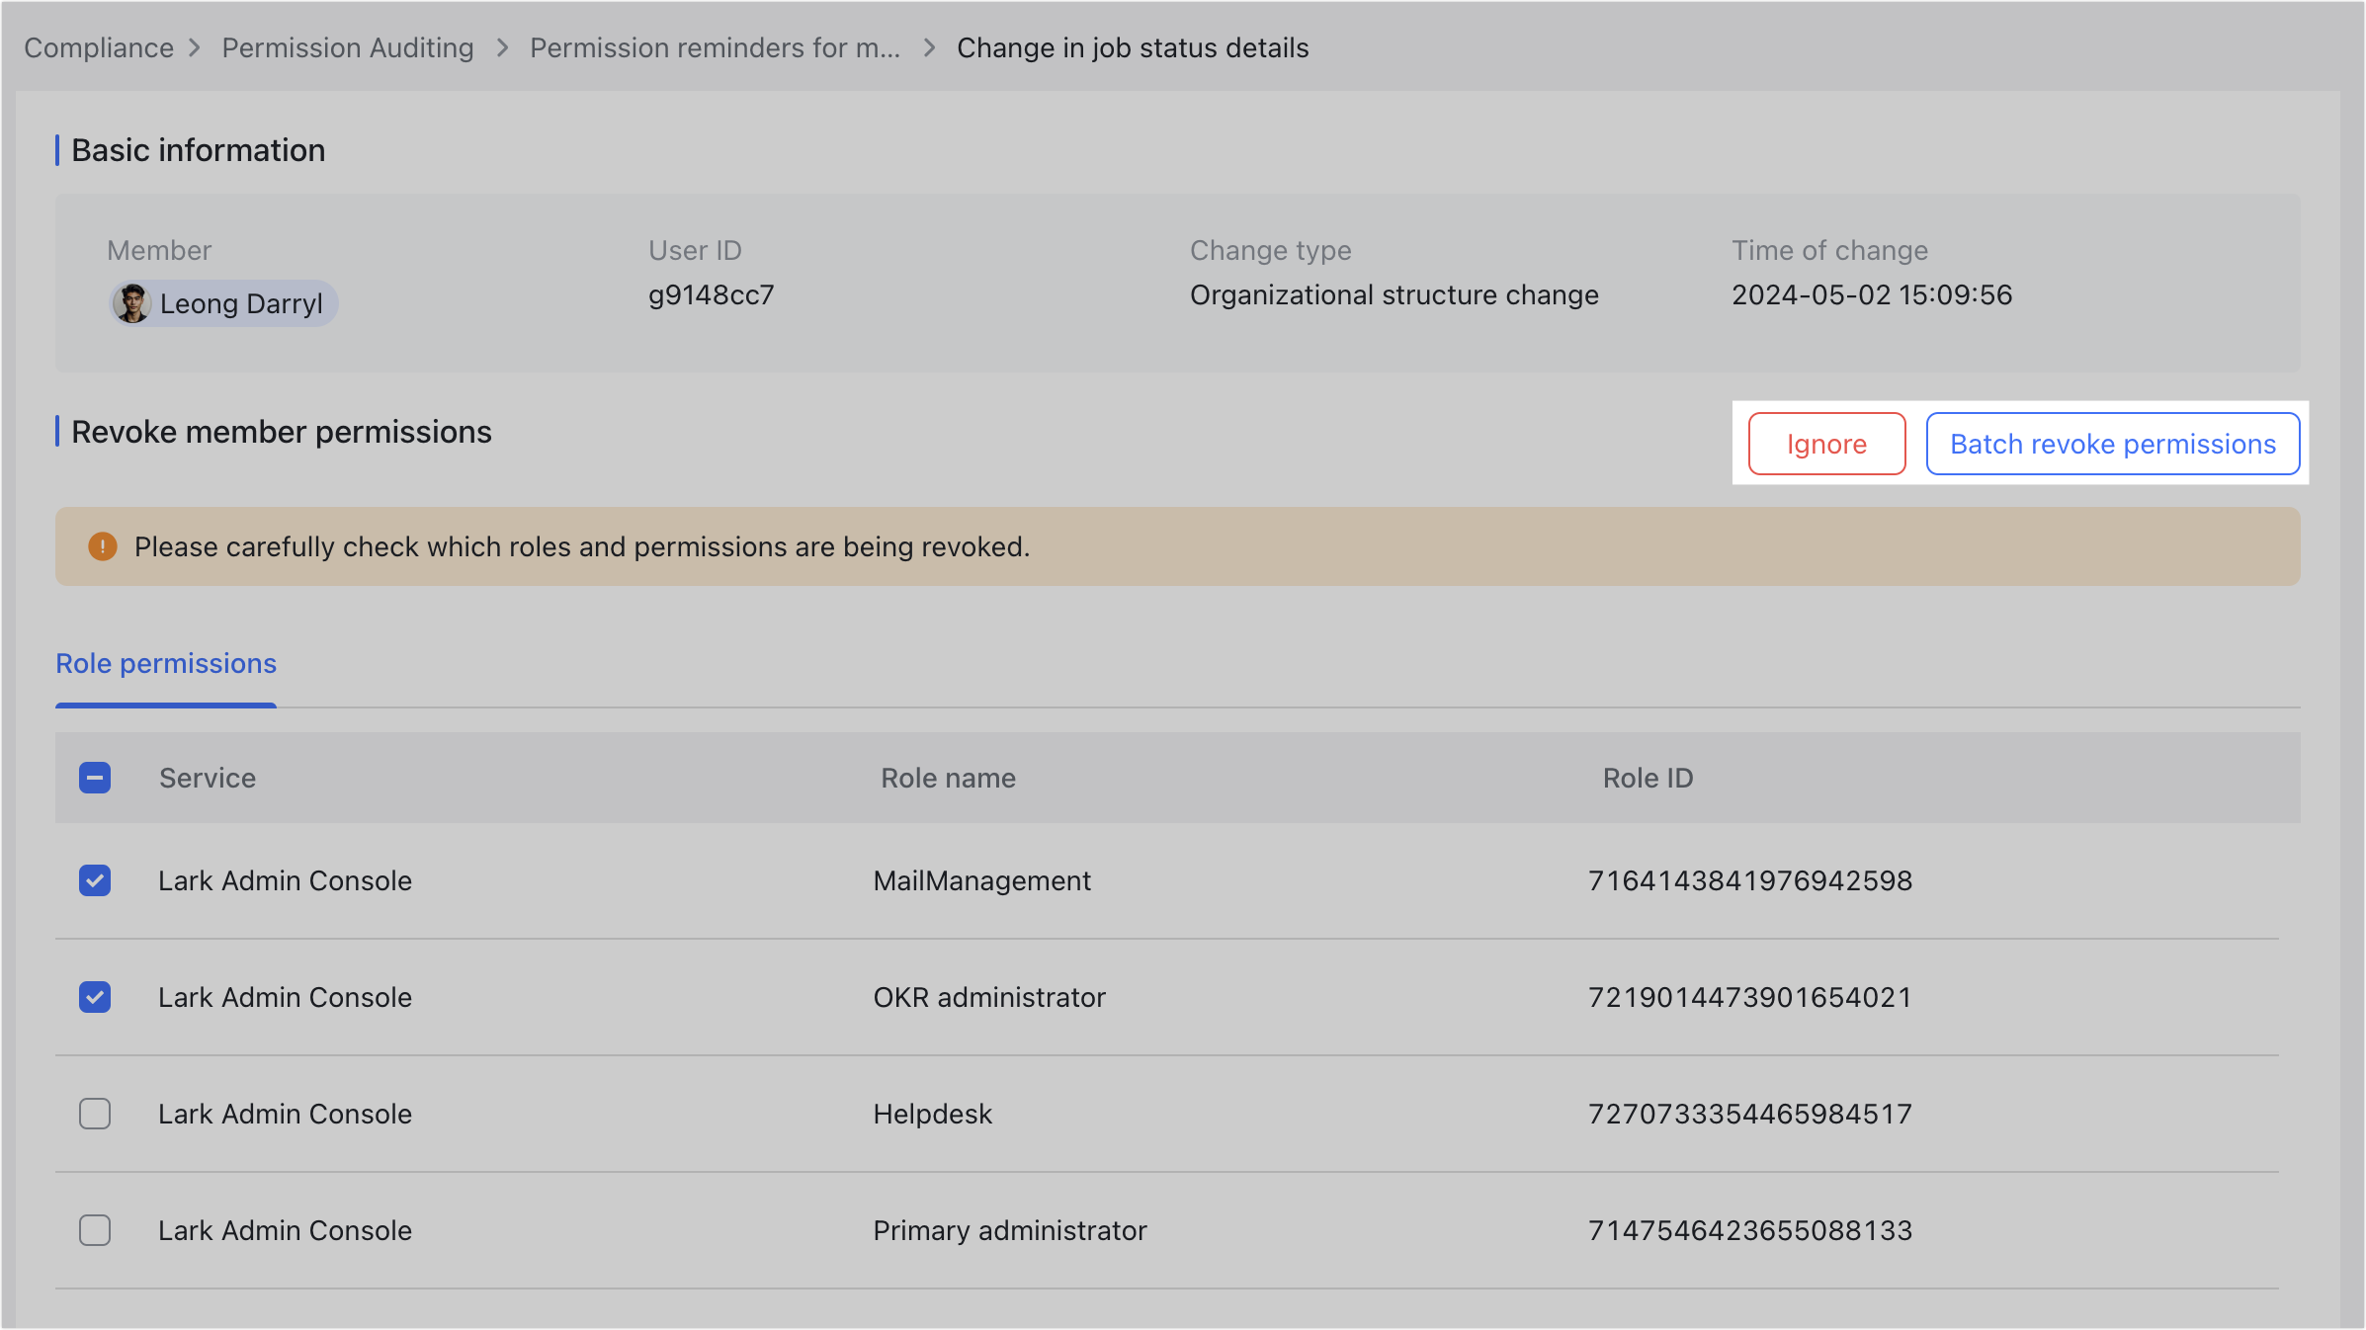Deselect the OKR administrator checkbox
2366x1330 pixels.
94,997
